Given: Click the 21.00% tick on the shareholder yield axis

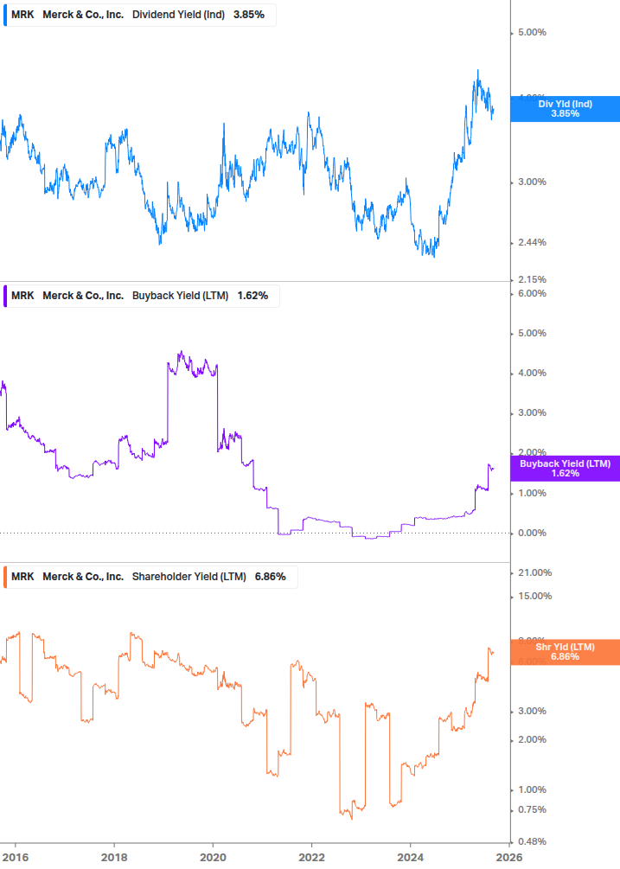Looking at the screenshot, I should 534,573.
